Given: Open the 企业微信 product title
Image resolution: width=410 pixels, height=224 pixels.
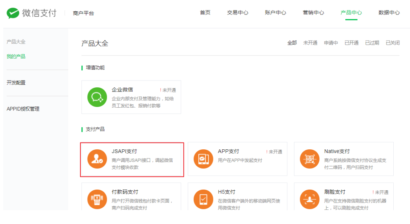Looking at the screenshot, I should pyautogui.click(x=122, y=90).
